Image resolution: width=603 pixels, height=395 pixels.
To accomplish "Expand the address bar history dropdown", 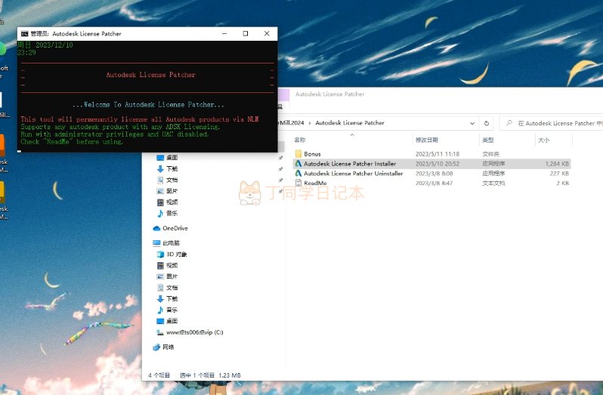I will [473, 122].
